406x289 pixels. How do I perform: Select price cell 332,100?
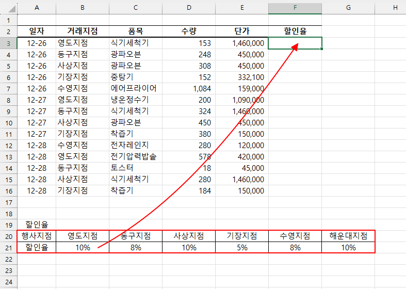(242, 77)
